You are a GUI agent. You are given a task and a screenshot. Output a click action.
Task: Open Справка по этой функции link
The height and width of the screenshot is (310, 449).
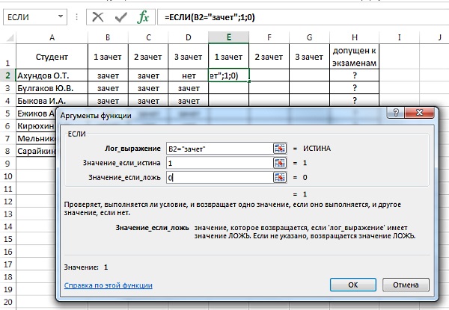(x=108, y=285)
